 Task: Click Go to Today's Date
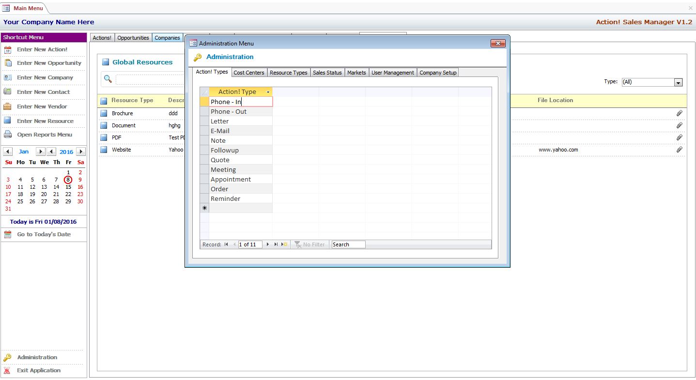click(x=44, y=234)
